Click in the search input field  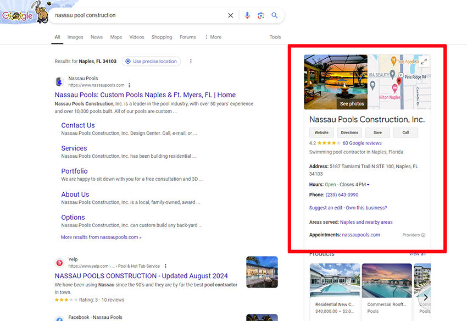coord(137,15)
